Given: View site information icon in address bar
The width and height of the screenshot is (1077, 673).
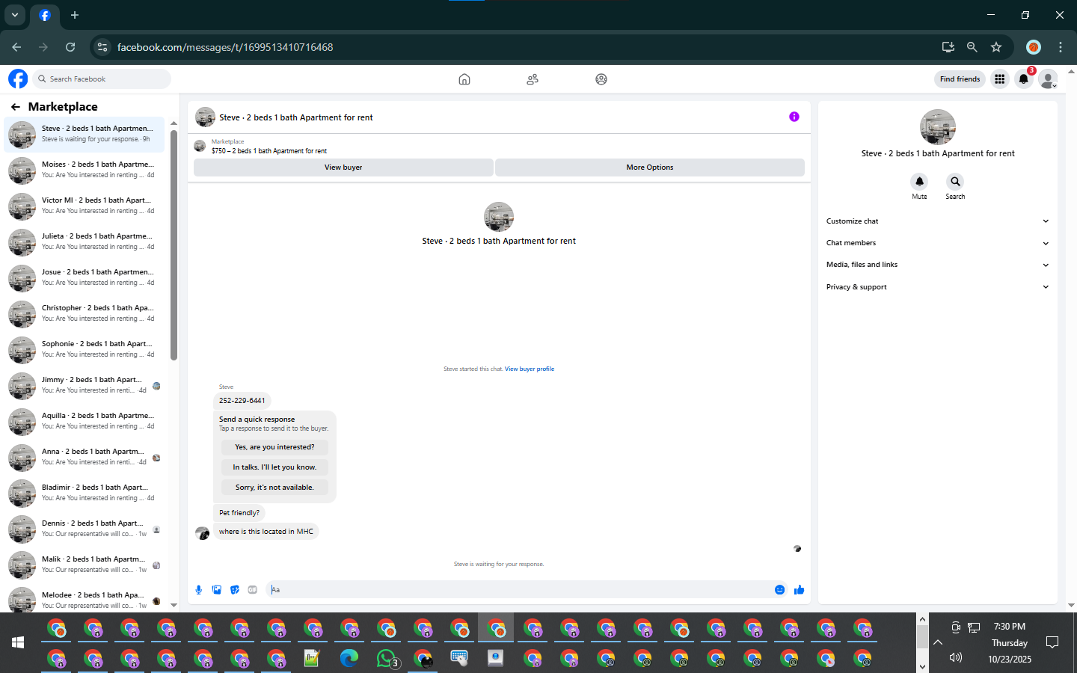Looking at the screenshot, I should [x=102, y=47].
